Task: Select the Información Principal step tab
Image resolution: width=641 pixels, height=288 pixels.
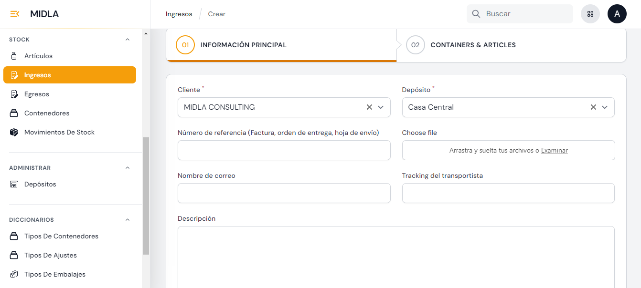Action: [x=243, y=45]
